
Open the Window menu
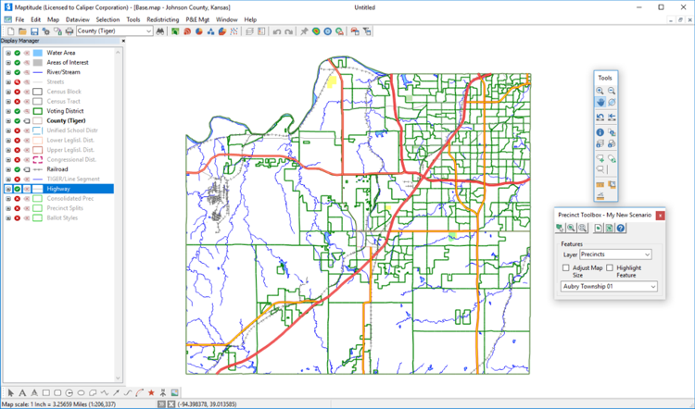point(226,19)
